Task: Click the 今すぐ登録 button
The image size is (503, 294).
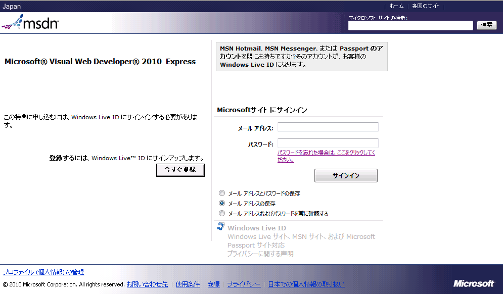Action: [x=180, y=170]
